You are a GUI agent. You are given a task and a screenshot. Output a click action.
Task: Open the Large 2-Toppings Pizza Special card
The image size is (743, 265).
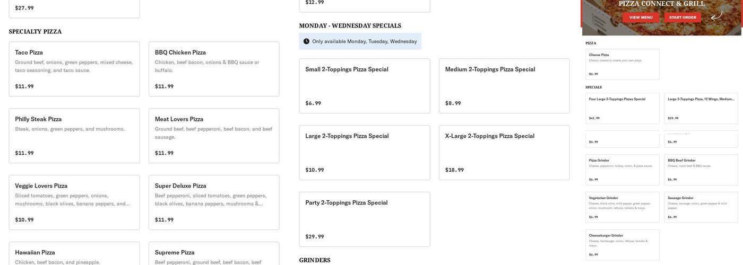[x=365, y=153]
